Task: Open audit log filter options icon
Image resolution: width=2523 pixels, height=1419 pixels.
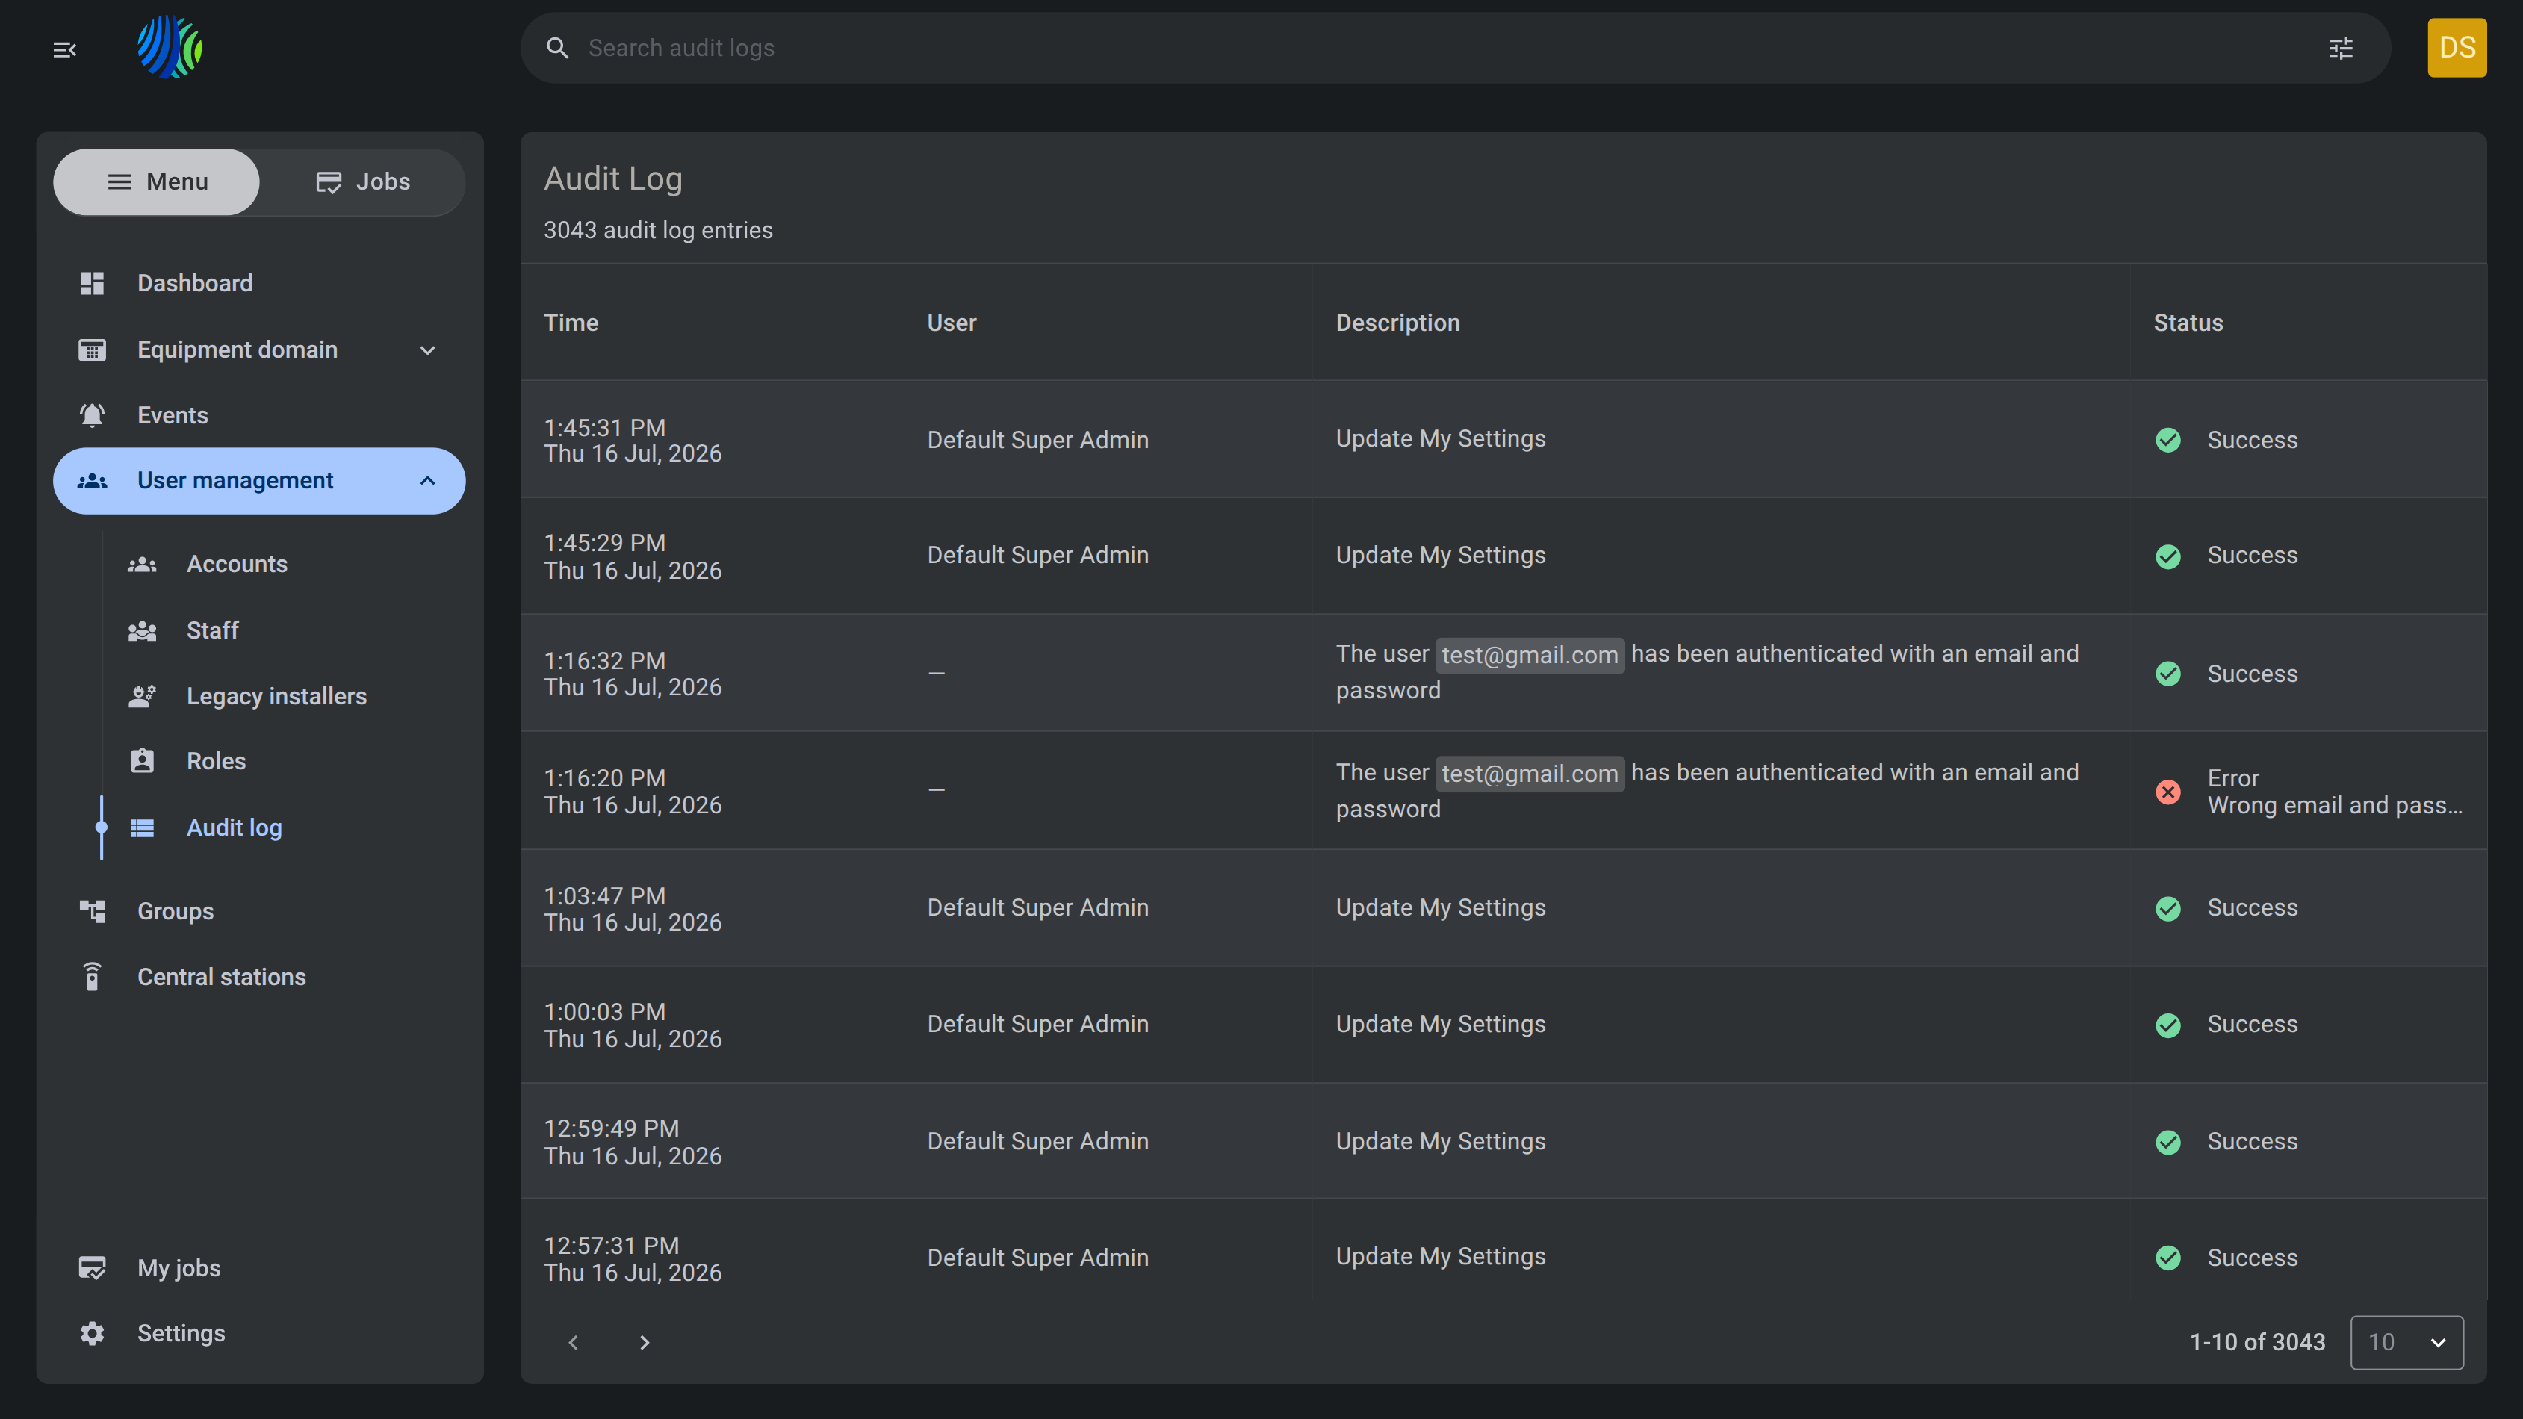Action: 2341,48
